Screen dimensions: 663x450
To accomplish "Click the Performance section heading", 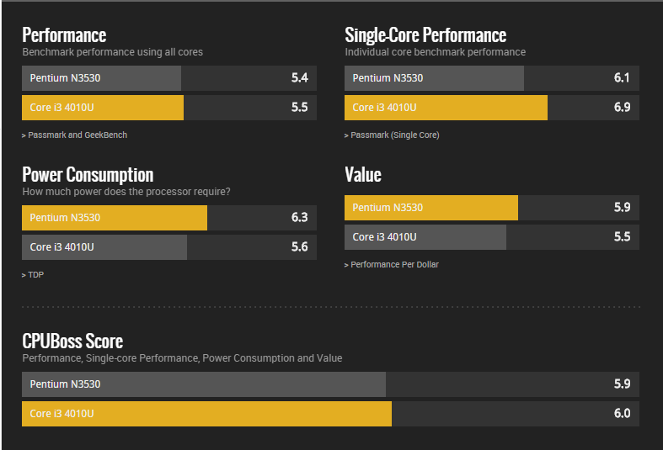I will pos(64,35).
